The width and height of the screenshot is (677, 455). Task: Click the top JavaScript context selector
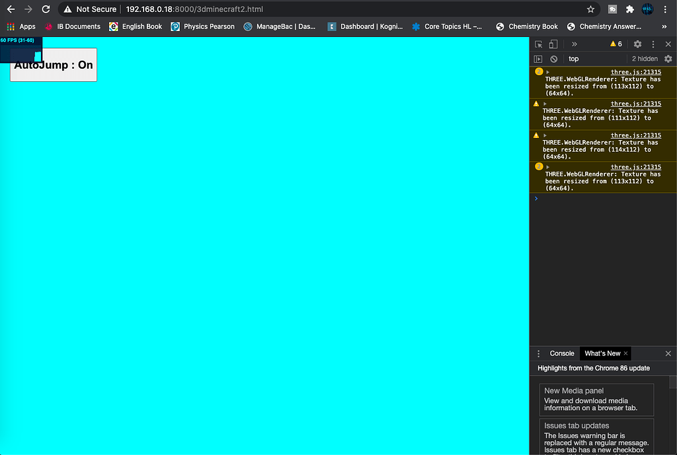pyautogui.click(x=574, y=59)
